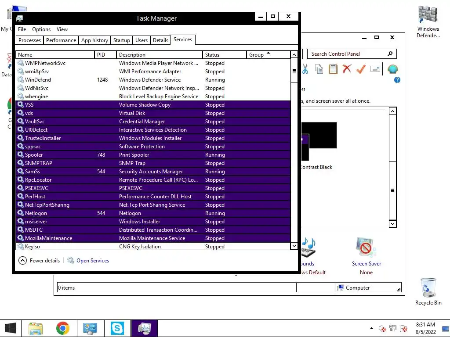450x337 pixels.
Task: Collapse Task Manager with Fewer details
Action: click(39, 261)
